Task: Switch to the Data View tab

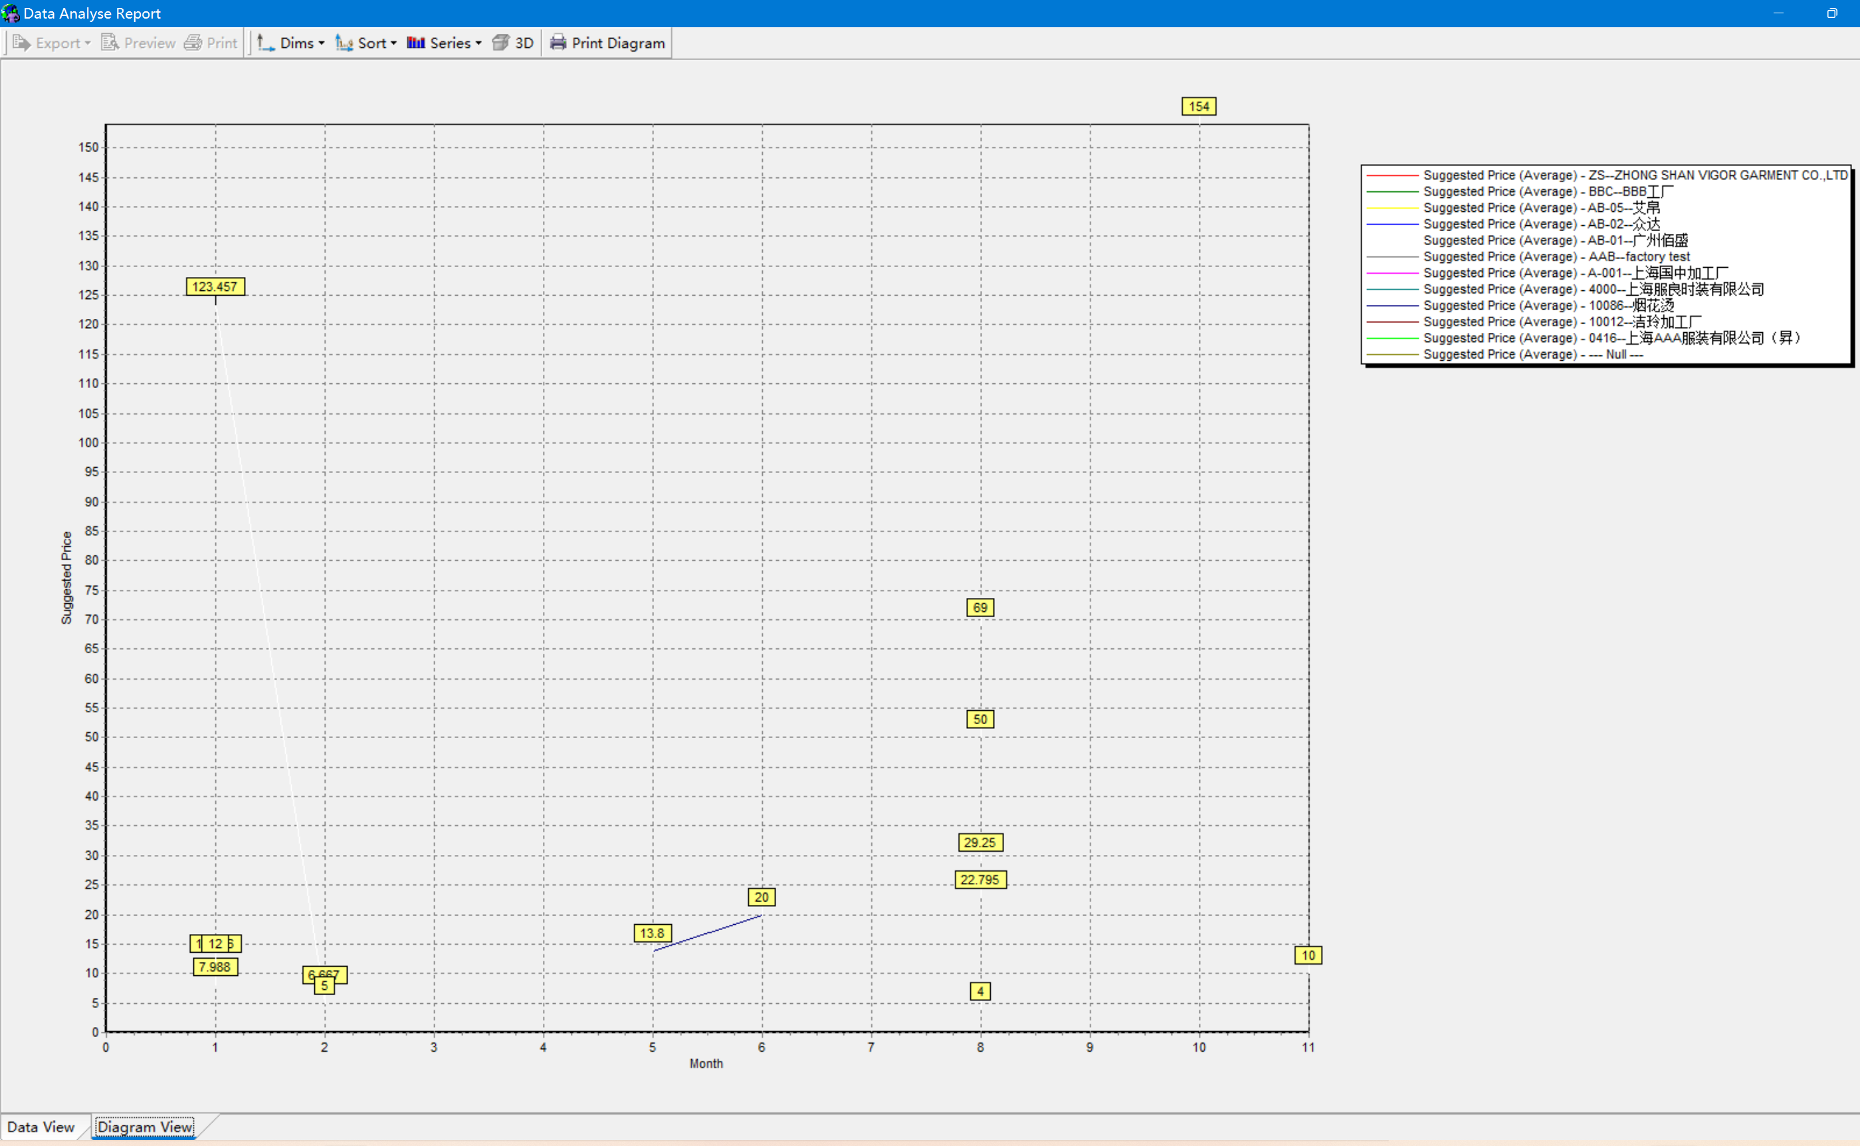Action: pos(41,1127)
